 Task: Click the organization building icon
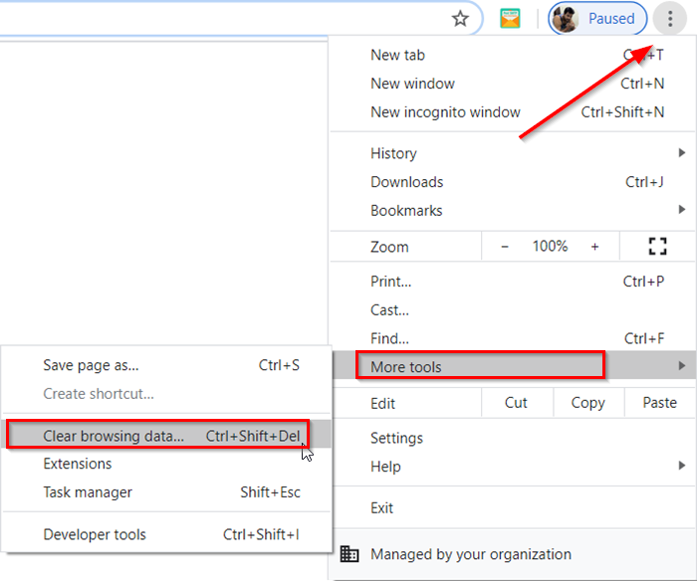tap(349, 554)
